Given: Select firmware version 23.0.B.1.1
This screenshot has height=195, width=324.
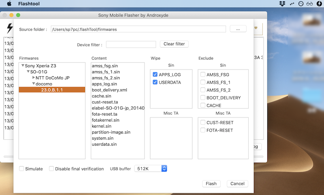Looking at the screenshot, I should [x=52, y=90].
